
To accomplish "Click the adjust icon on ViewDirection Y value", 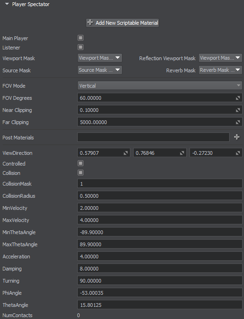I will [x=182, y=153].
